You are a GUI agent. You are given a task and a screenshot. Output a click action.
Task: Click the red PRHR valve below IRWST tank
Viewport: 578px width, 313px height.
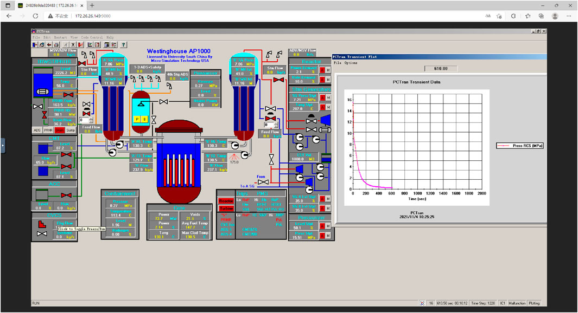68,95
